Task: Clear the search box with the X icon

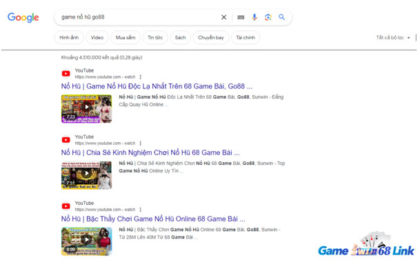Action: coord(223,17)
